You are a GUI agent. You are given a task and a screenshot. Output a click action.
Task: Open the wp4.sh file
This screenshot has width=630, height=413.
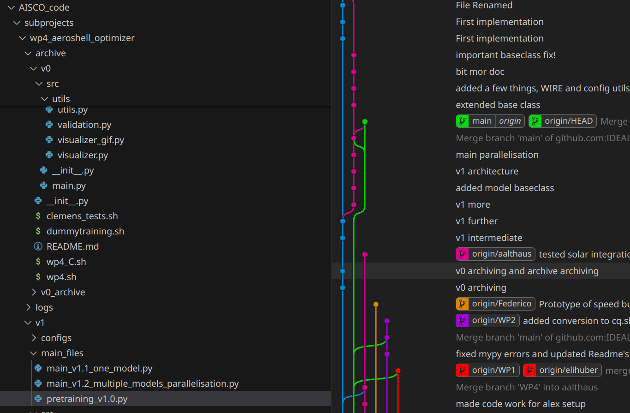[61, 277]
